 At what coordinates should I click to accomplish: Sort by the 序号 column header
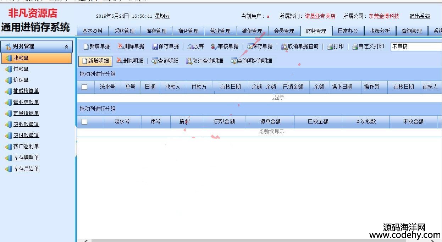click(156, 121)
